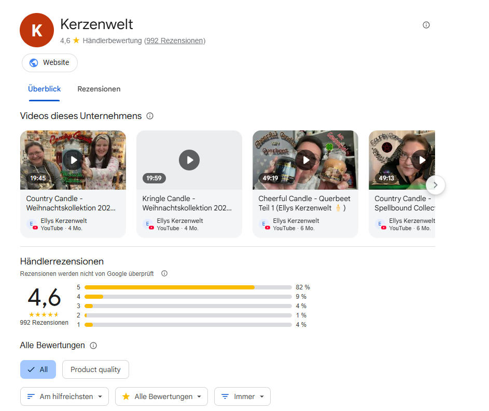
Task: Switch to the Rezensionen tab
Action: pos(99,89)
